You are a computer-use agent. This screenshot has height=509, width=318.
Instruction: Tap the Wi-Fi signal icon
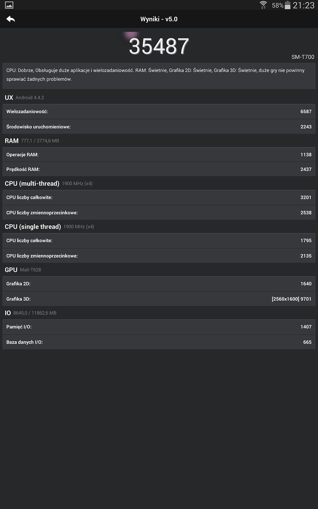tap(263, 5)
